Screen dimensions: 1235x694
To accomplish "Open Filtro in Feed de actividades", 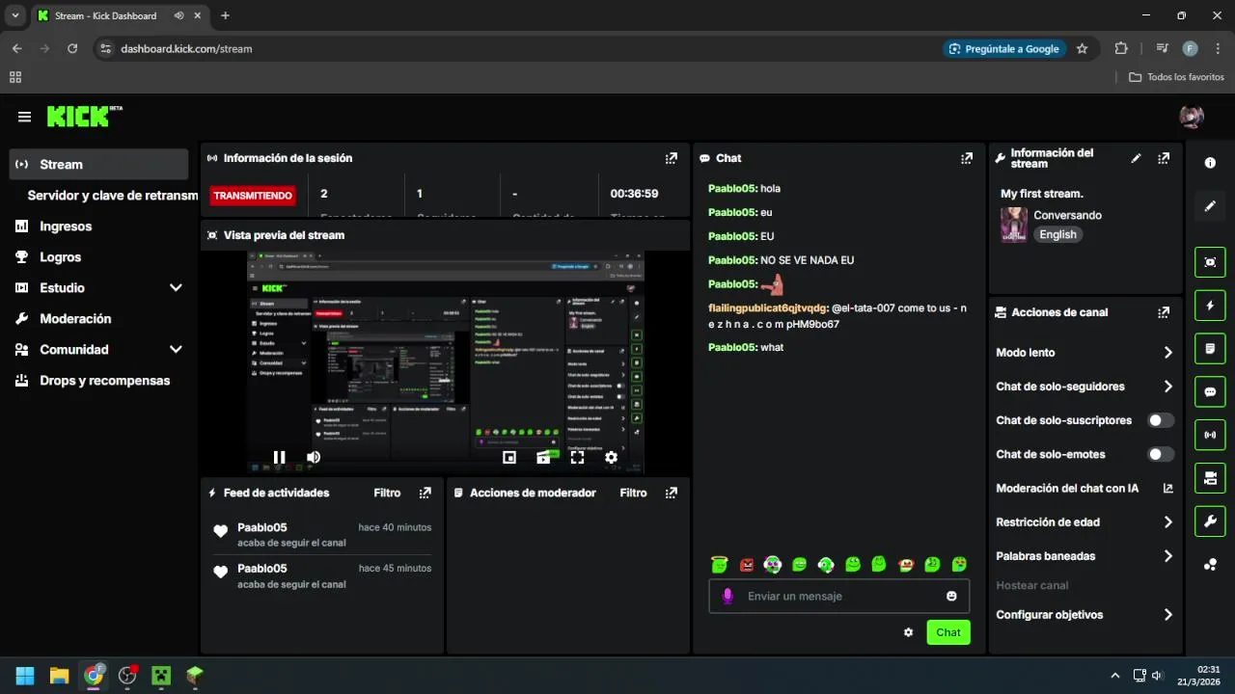I will point(387,493).
